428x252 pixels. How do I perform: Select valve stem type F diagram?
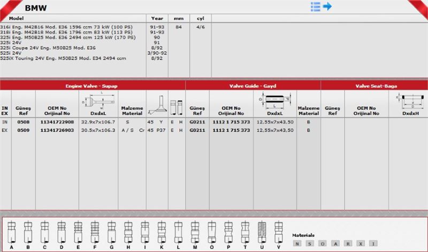(x=95, y=232)
